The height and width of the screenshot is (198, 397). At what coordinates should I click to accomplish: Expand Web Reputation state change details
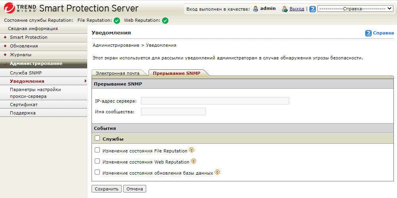(x=193, y=161)
